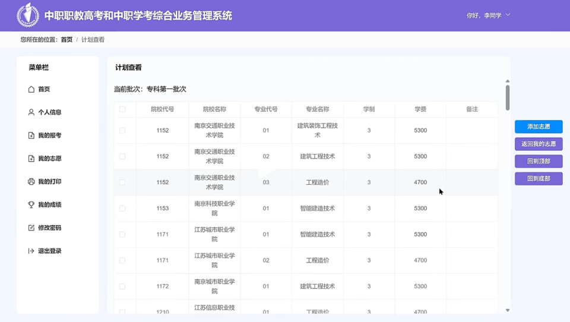Open the 个人信息 menu item
The height and width of the screenshot is (322, 570).
point(50,112)
